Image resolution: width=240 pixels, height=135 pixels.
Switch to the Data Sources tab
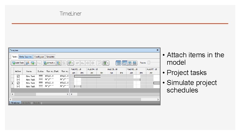26,57
